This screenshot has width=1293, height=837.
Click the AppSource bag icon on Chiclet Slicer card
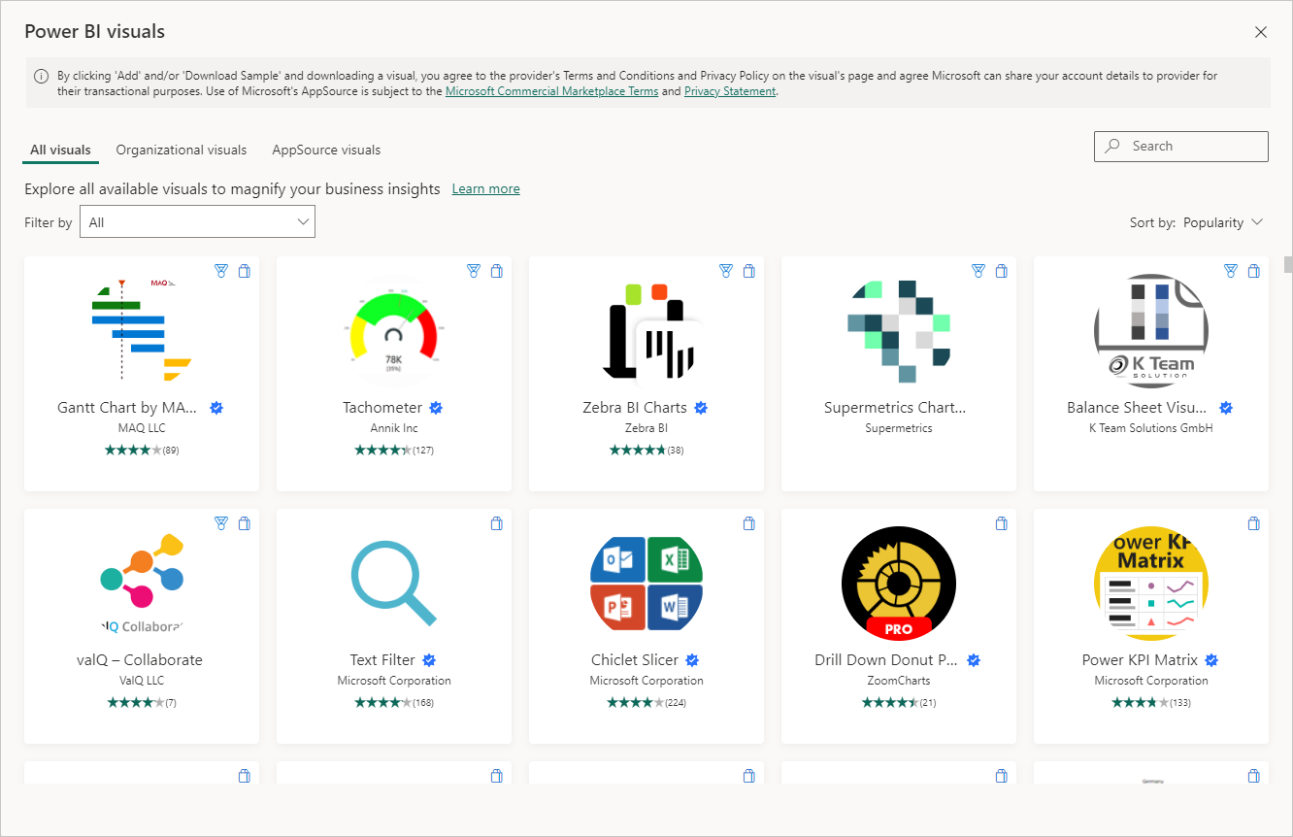pos(749,523)
